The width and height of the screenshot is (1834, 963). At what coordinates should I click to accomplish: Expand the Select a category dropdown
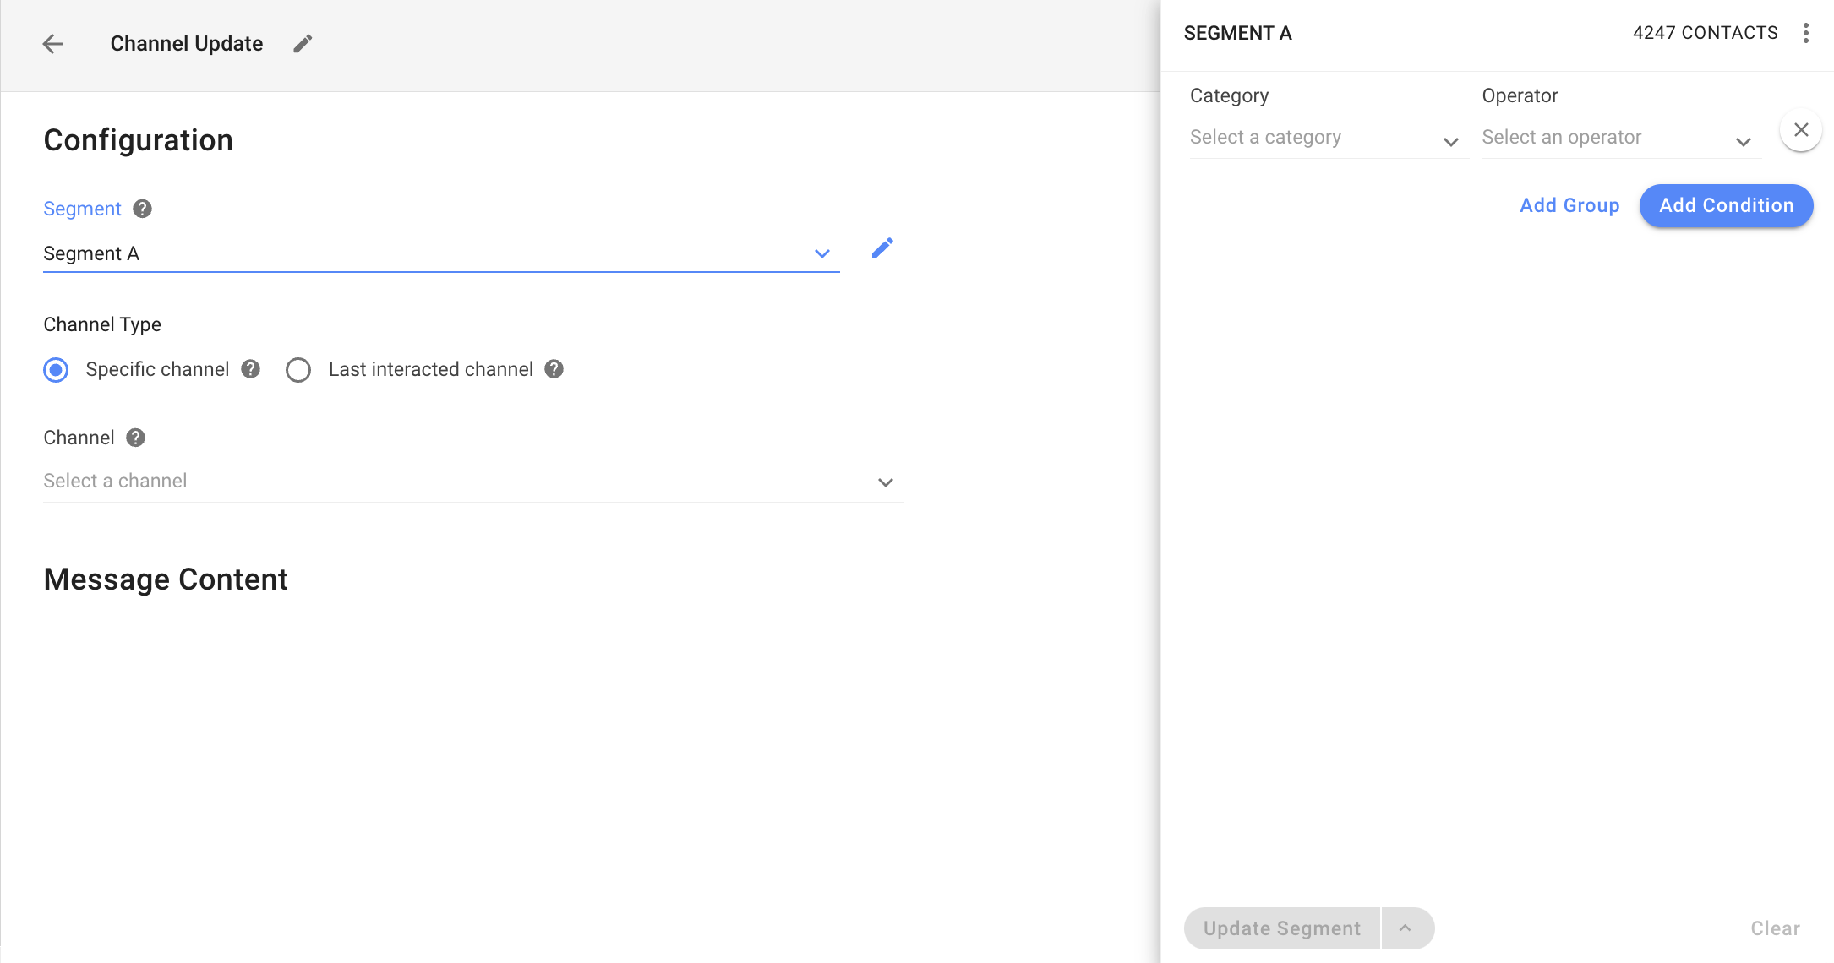[1321, 137]
